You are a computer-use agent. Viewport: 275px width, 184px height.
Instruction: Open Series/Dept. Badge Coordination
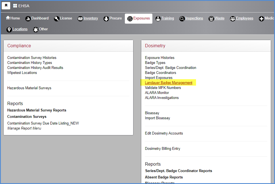[x=170, y=68]
